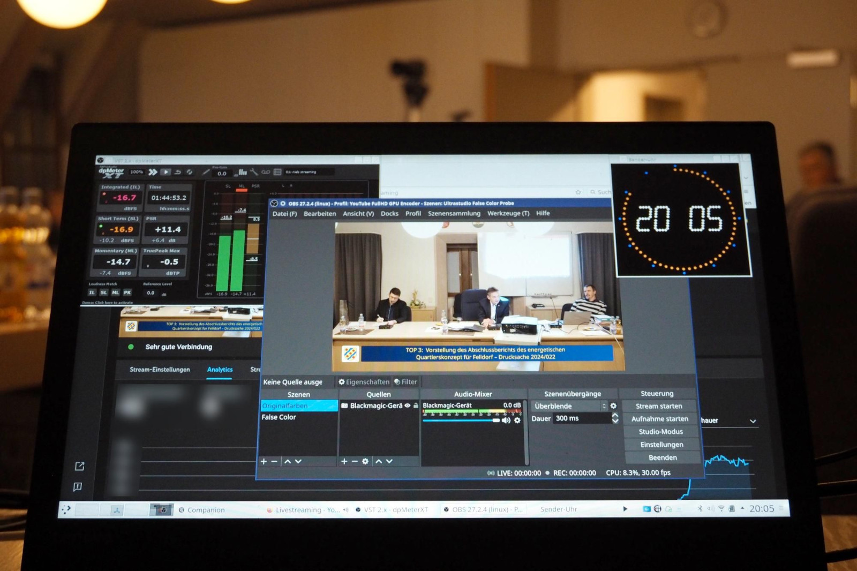The image size is (857, 571).
Task: Select the False Color scene
Action: pos(279,417)
